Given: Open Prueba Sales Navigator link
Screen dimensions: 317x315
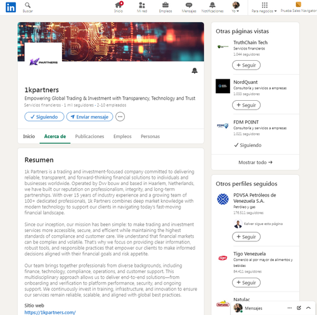Looking at the screenshot, I should point(299,7).
